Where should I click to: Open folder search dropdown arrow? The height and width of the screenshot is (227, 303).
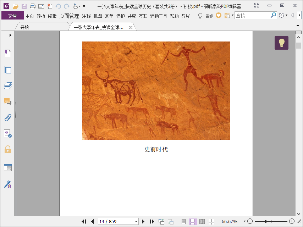tap(232, 15)
